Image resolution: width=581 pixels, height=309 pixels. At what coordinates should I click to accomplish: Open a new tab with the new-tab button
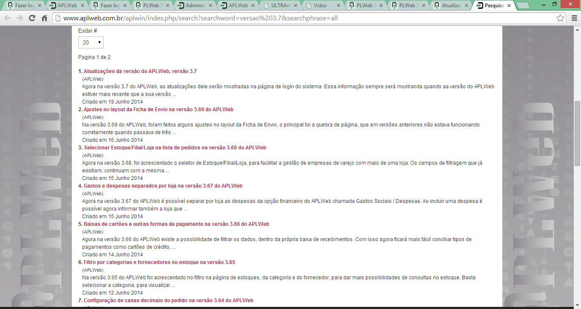523,6
